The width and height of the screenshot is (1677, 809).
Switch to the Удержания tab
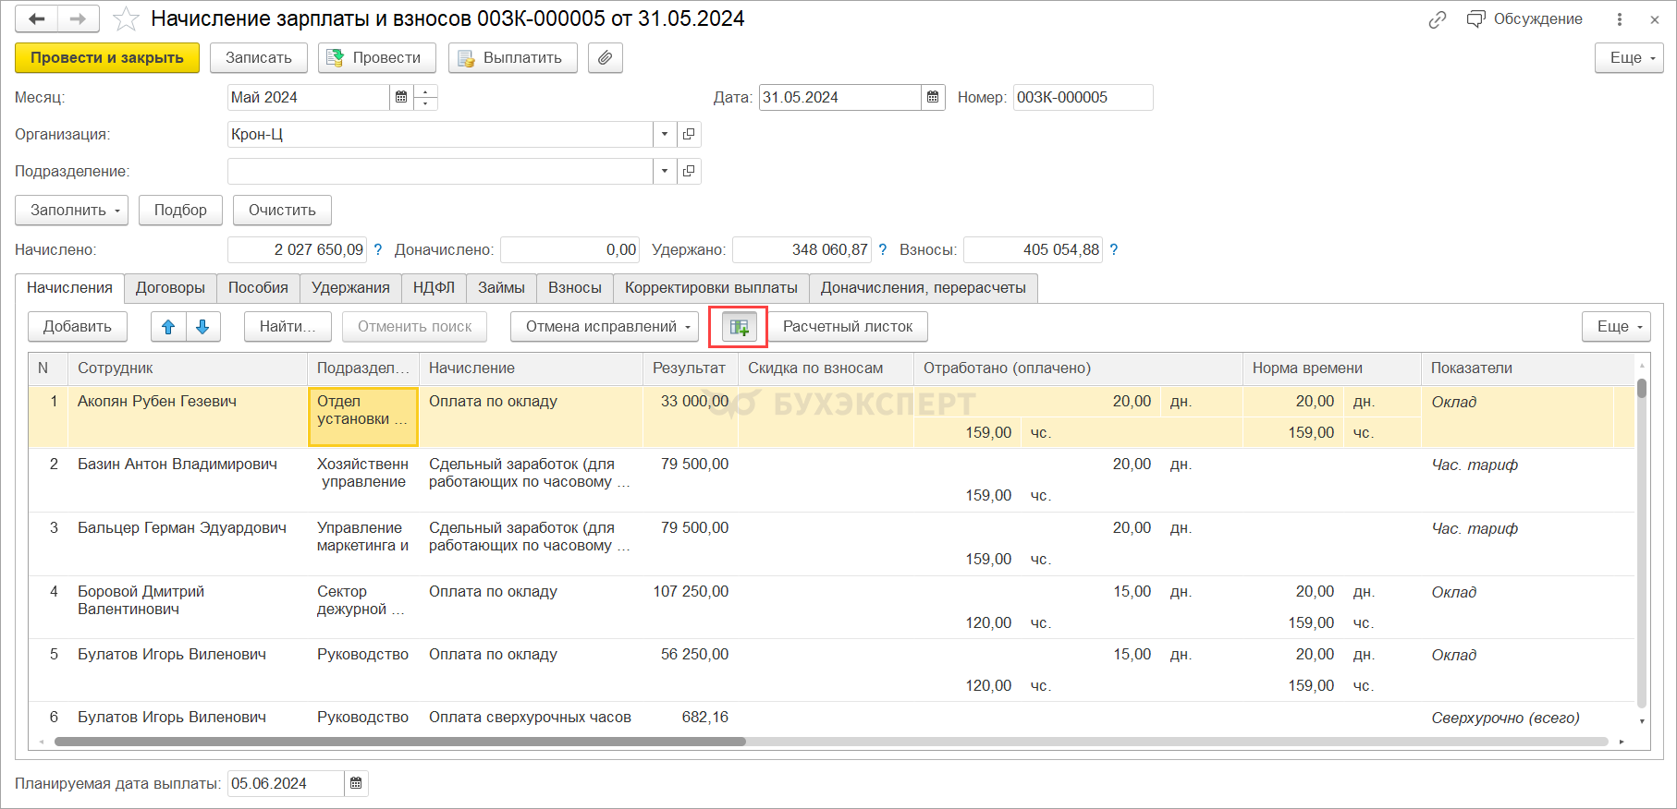coord(350,288)
